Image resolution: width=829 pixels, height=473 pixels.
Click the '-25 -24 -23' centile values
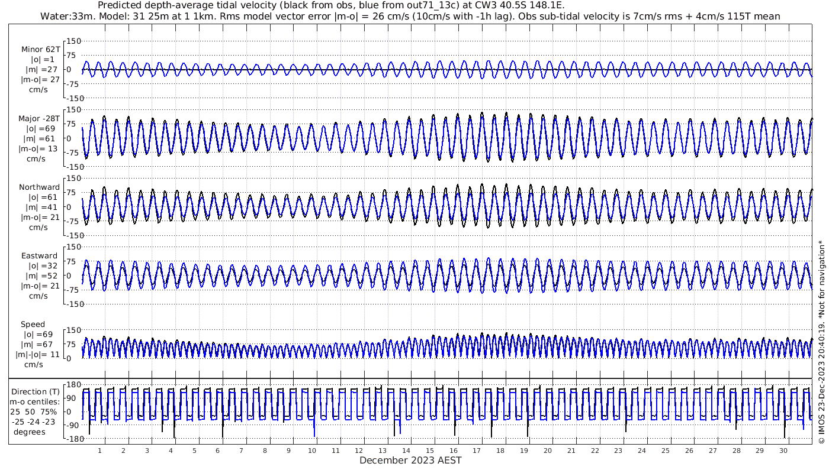click(x=34, y=422)
